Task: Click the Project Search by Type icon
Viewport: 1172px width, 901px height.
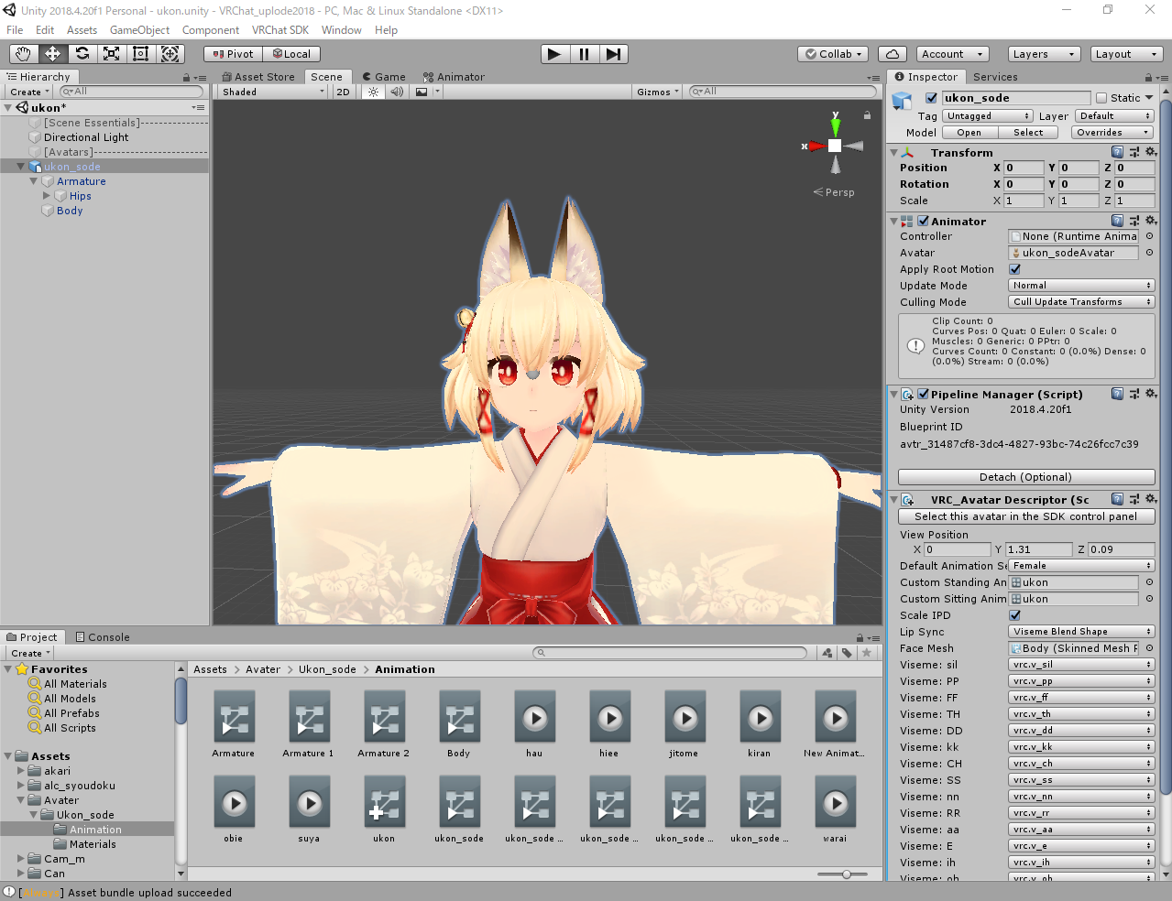Action: (x=828, y=653)
